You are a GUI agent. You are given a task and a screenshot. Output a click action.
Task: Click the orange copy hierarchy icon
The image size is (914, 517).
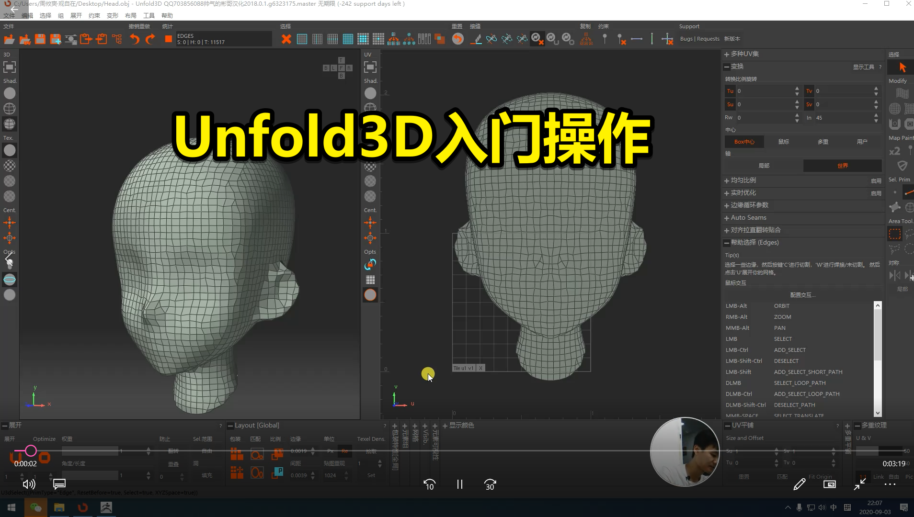tap(586, 39)
